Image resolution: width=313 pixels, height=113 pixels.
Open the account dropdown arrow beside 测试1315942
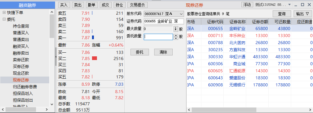[289, 5]
